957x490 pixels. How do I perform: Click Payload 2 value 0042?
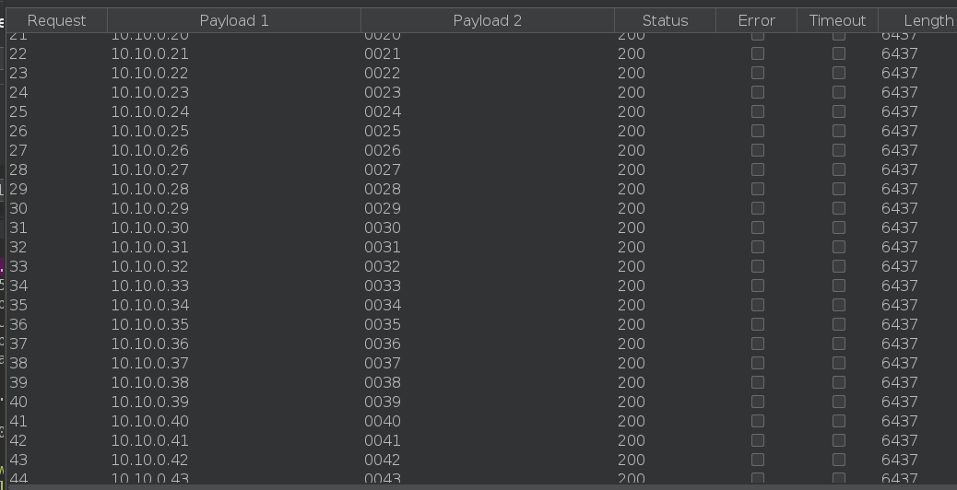(382, 460)
